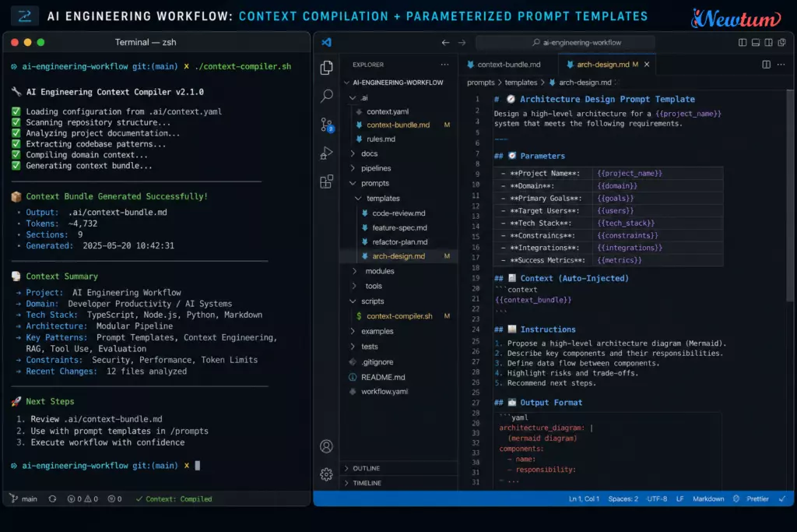Select arch-design.md in the explorer
The height and width of the screenshot is (532, 797).
[x=399, y=256]
